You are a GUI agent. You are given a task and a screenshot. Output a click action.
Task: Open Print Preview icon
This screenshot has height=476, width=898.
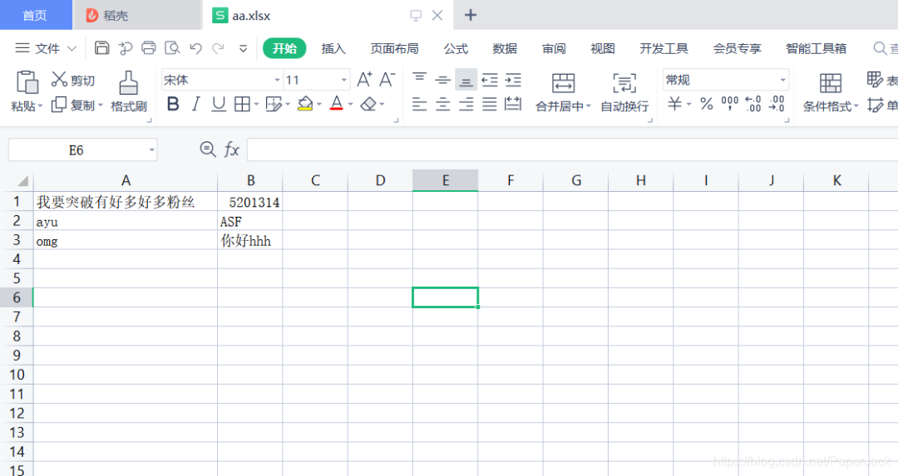click(x=172, y=48)
